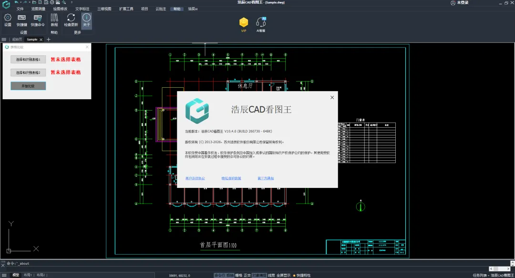The image size is (515, 278).
Task: Add a new tab with the plus icon
Action: (x=49, y=40)
